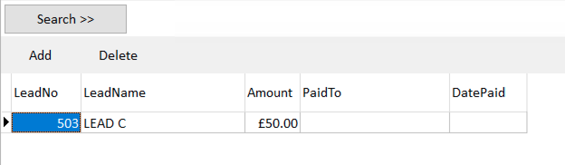Click the blank toolbar space right of Delete

click(353, 55)
